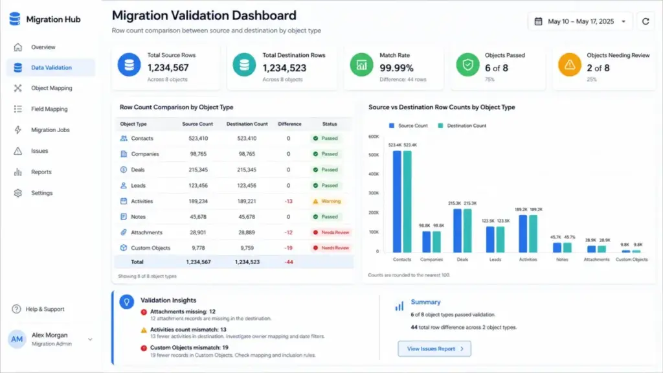663x373 pixels.
Task: Click the Notes document icon in table
Action: [x=124, y=216]
